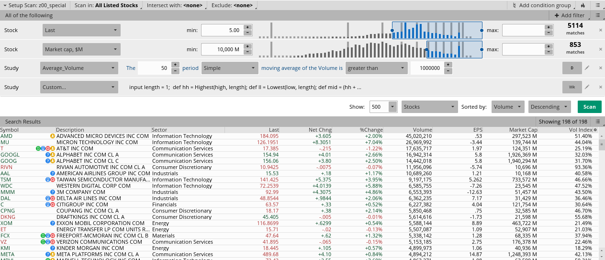Click the red phone icon in TSM row
Viewport: 605px width, 260px height.
pyautogui.click(x=53, y=180)
